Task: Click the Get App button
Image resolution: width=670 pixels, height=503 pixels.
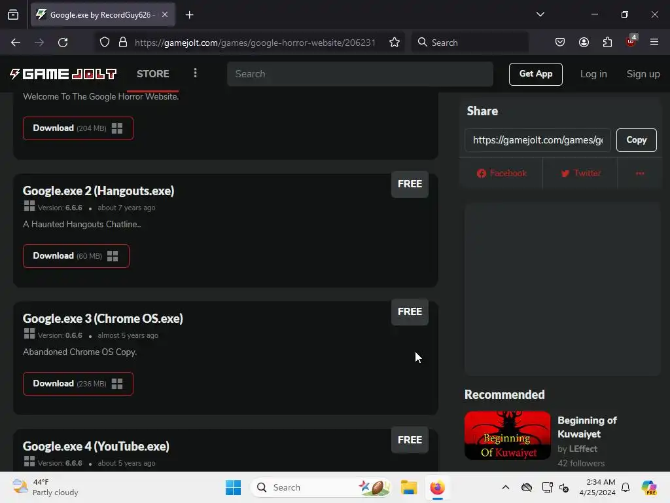Action: coord(535,74)
